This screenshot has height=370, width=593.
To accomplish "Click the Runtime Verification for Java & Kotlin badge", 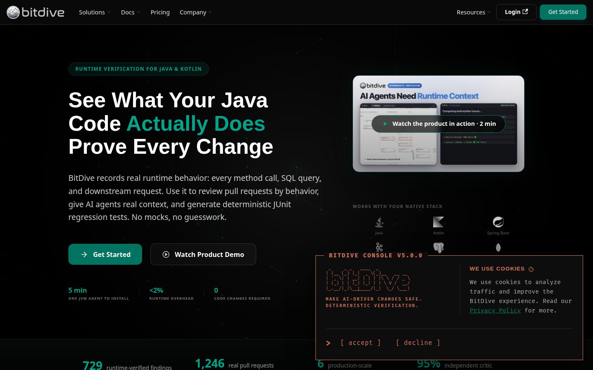I will (x=138, y=69).
